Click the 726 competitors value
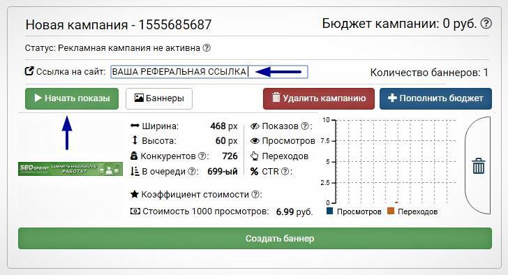The width and height of the screenshot is (508, 275). (230, 156)
